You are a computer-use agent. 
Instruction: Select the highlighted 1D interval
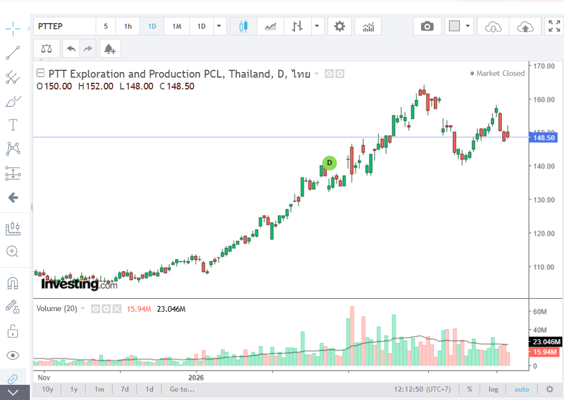coord(152,26)
